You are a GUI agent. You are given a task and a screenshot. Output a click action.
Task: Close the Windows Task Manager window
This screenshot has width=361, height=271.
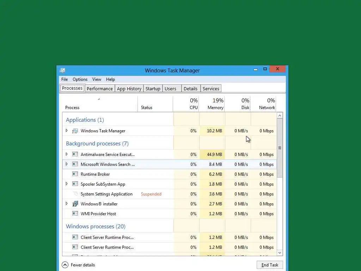(277, 69)
